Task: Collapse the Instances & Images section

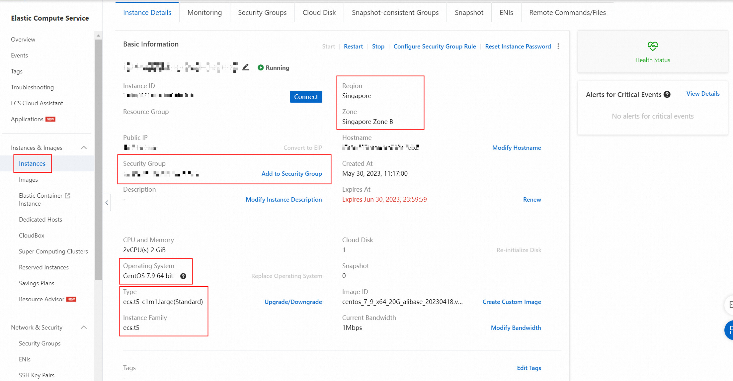Action: point(84,148)
